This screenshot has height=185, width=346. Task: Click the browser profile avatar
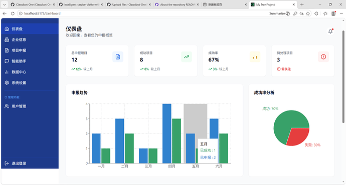point(333,13)
